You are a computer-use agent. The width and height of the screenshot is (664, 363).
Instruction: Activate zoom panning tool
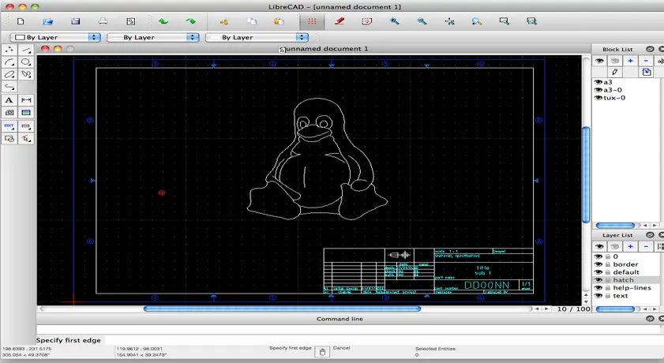tap(531, 21)
